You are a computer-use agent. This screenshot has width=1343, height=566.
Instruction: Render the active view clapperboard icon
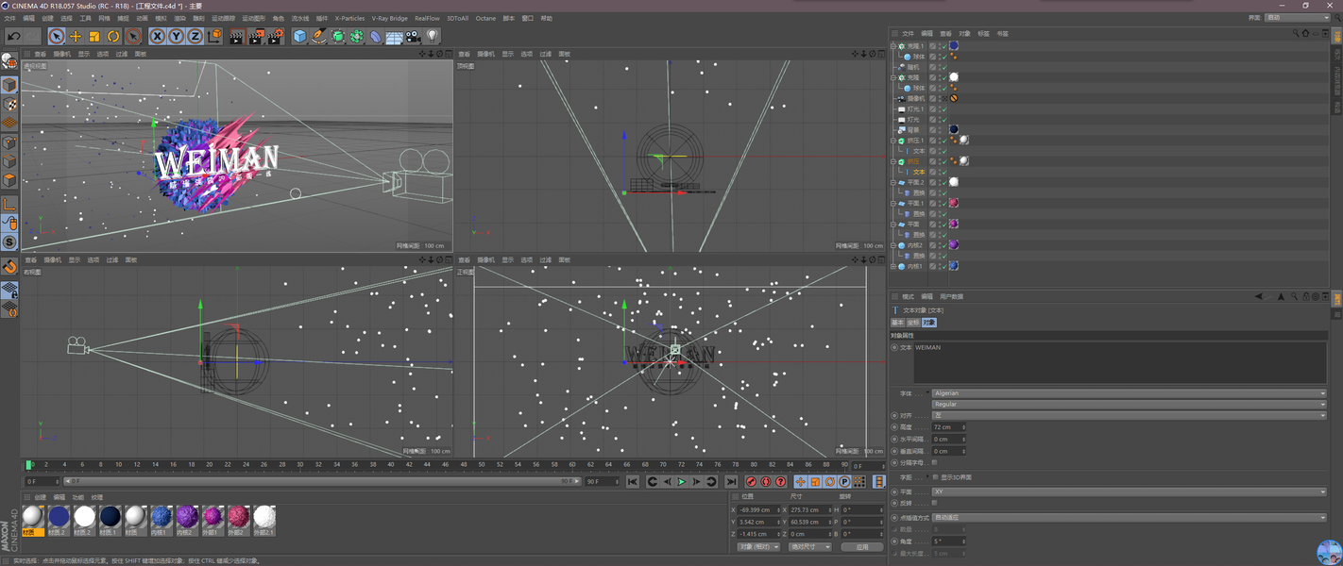click(x=236, y=37)
